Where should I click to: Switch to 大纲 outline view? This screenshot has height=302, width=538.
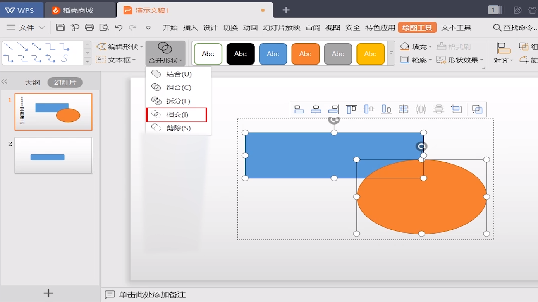tap(33, 82)
